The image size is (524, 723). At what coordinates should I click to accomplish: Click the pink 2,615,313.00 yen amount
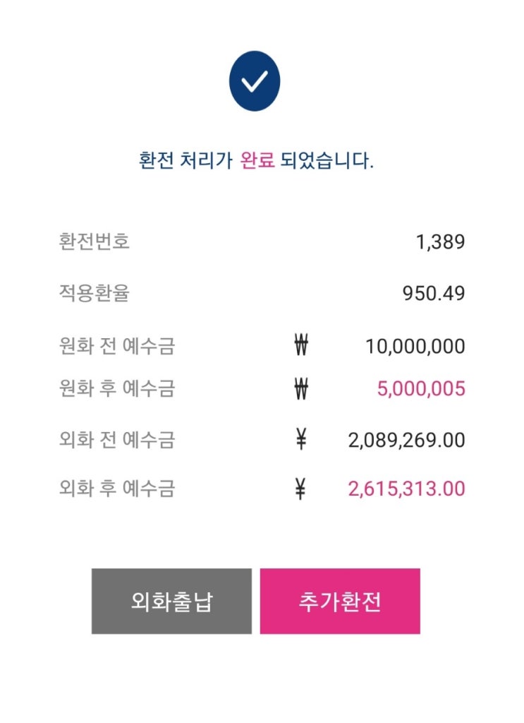(406, 489)
